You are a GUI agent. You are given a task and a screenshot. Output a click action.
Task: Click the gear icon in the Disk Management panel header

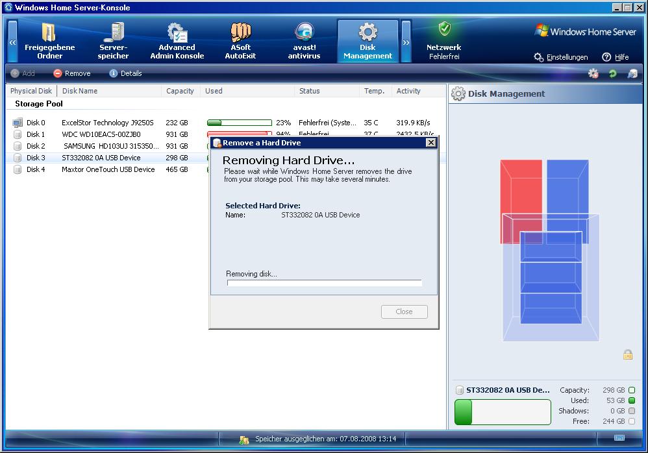(x=458, y=93)
